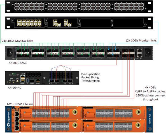Click the "4x 40Gb" text
The height and width of the screenshot is (133, 168).
(151, 87)
